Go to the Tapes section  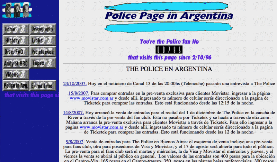tap(43, 63)
